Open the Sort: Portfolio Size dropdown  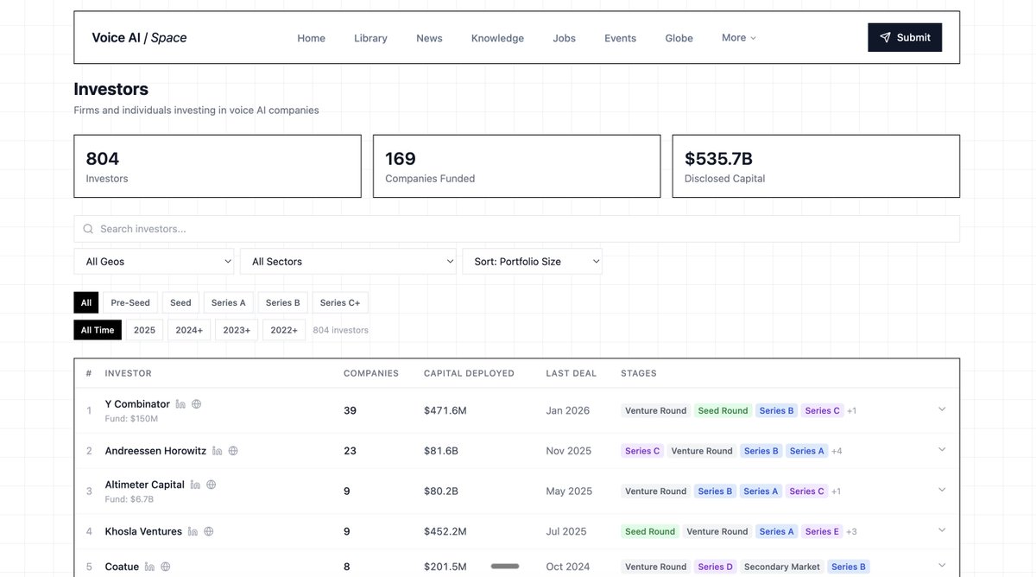[x=532, y=262]
